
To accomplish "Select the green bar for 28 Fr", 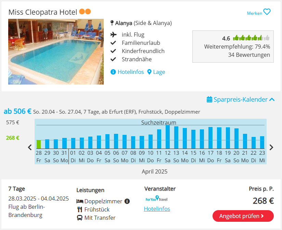I will click(x=39, y=144).
